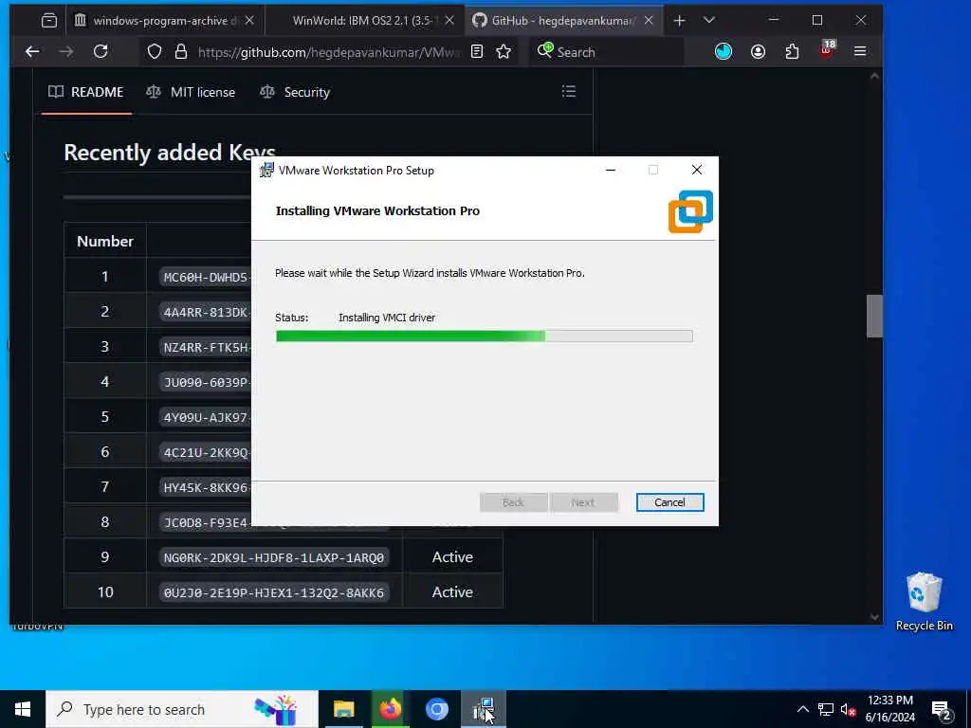
Task: Open the Firefox application hamburger menu
Action: (860, 52)
